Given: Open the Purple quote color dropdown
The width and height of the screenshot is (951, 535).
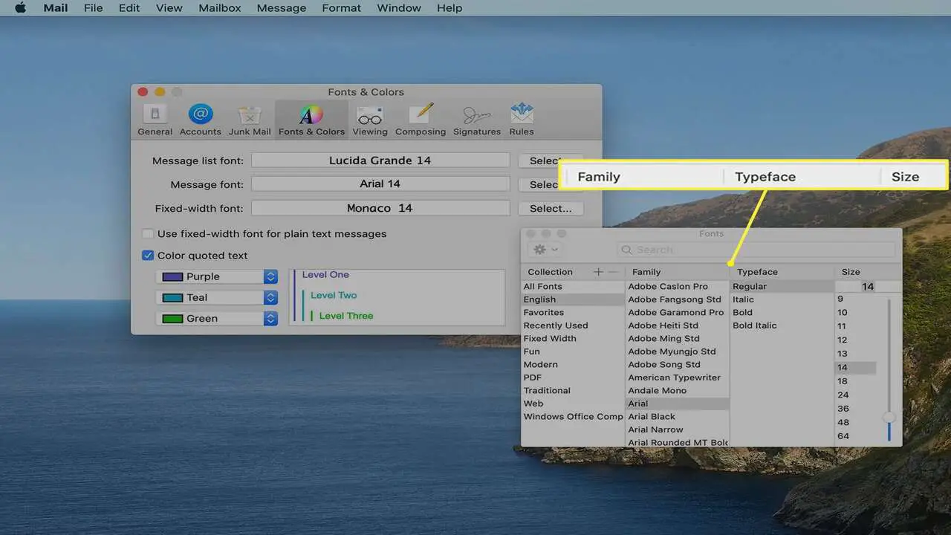Looking at the screenshot, I should point(217,276).
